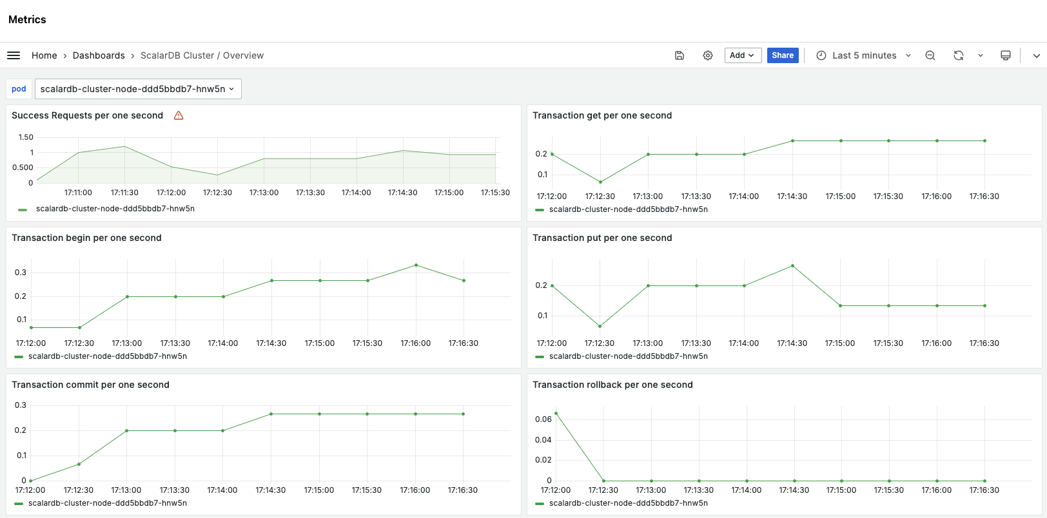Toggle legend series in Success Requests panel
The height and width of the screenshot is (518, 1047).
(115, 209)
